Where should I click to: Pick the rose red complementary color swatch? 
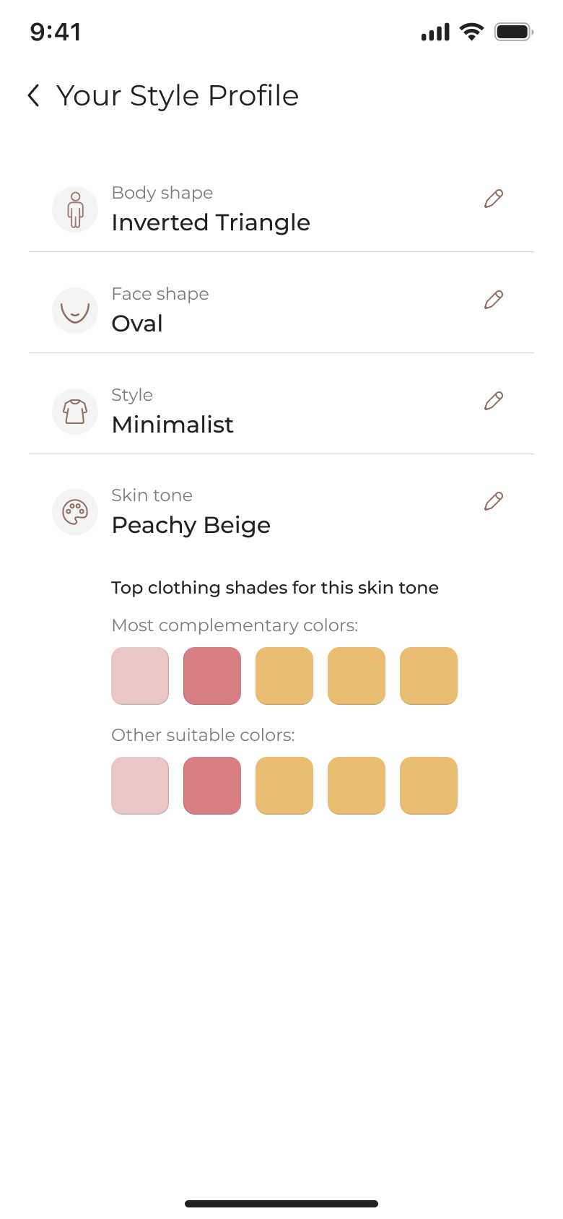coord(212,676)
